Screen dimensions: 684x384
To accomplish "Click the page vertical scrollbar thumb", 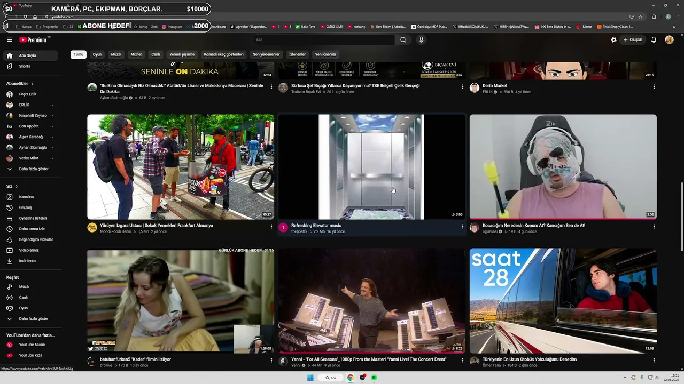I will pos(681,217).
